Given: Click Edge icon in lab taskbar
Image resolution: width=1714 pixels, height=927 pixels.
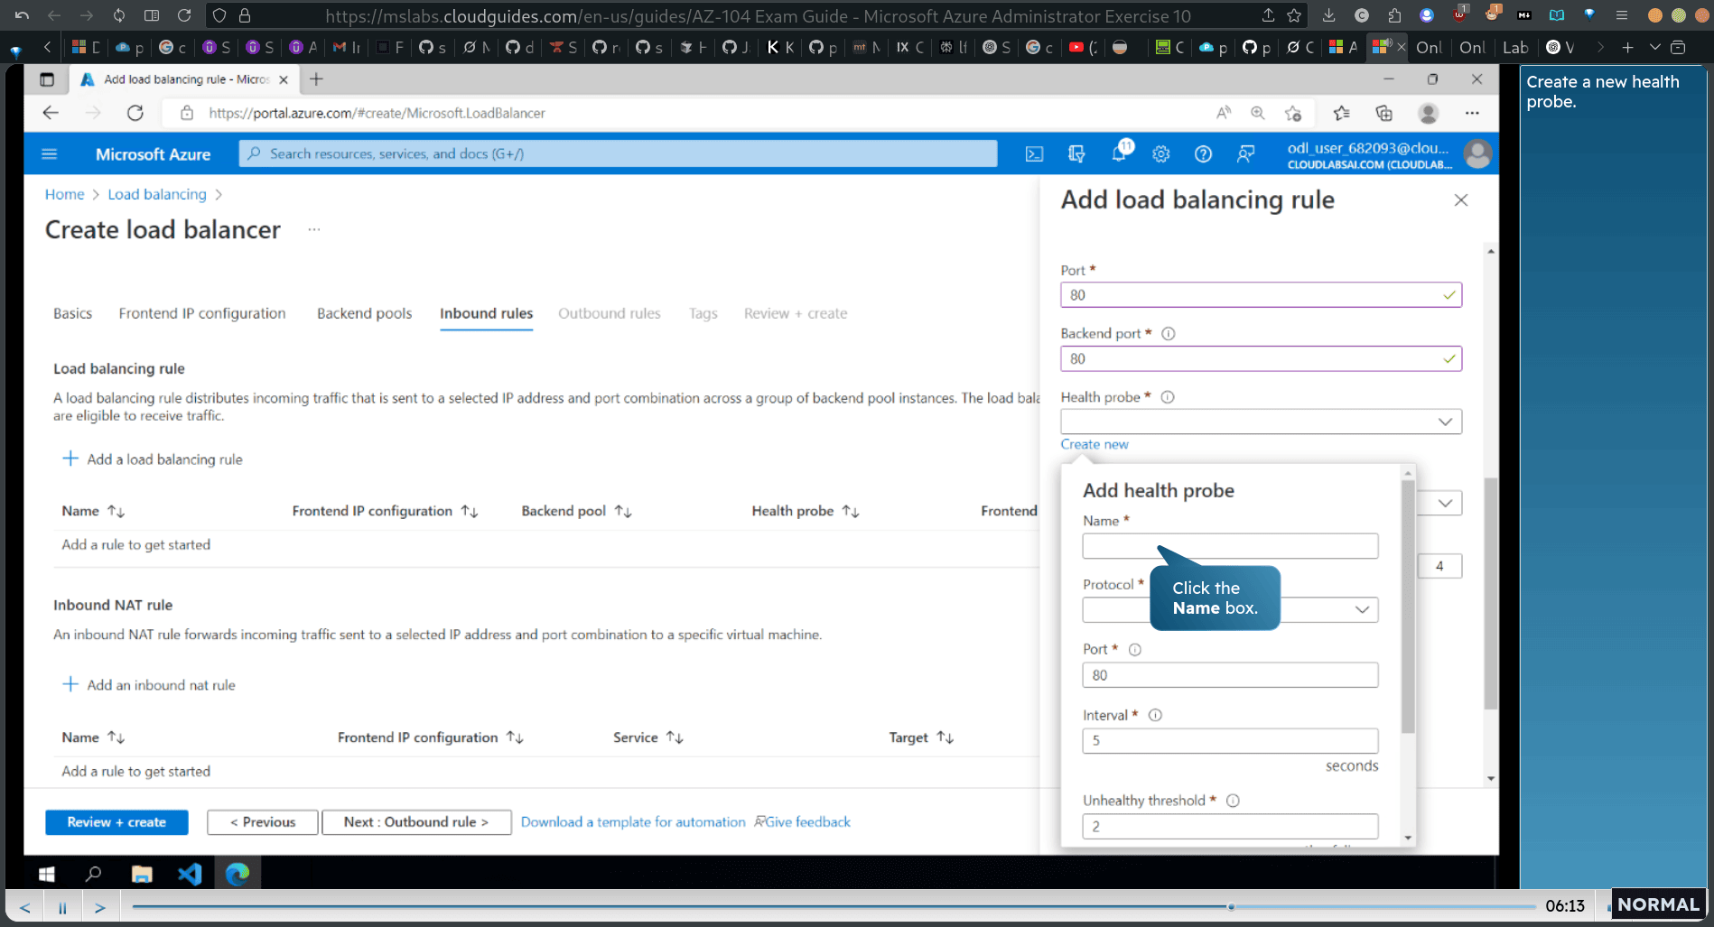Looking at the screenshot, I should 238,874.
